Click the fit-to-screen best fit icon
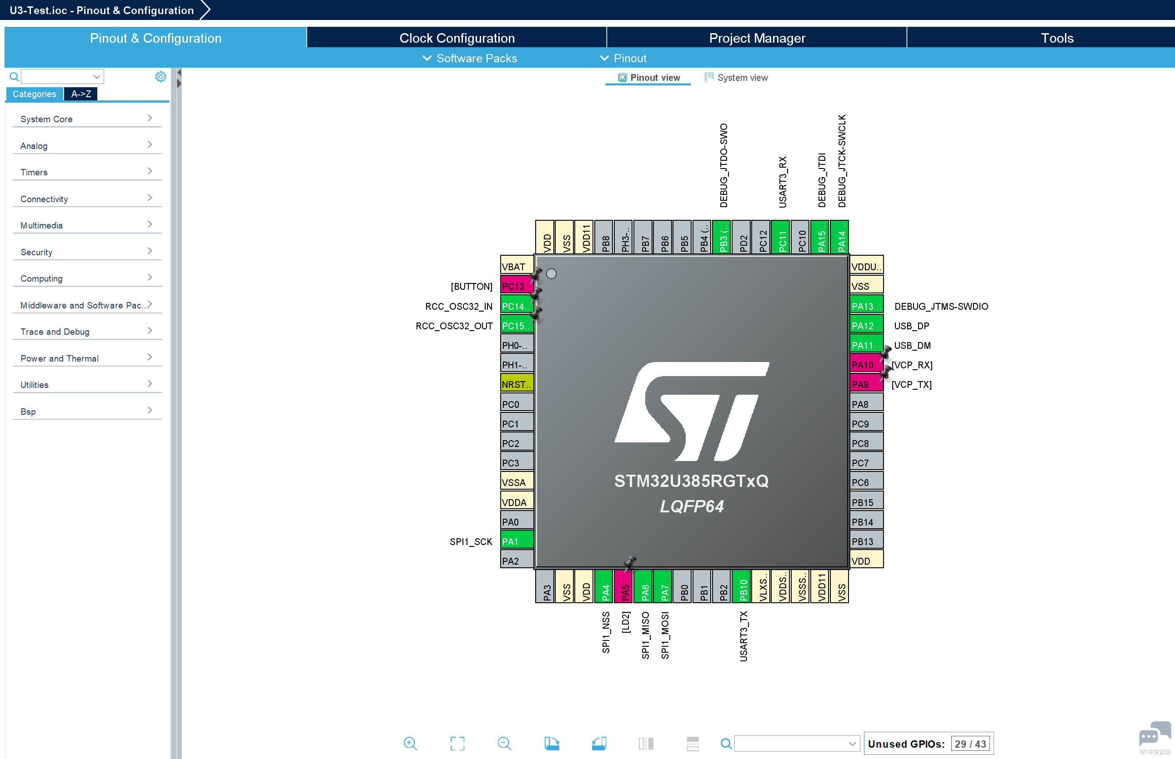This screenshot has width=1175, height=759. coord(457,743)
